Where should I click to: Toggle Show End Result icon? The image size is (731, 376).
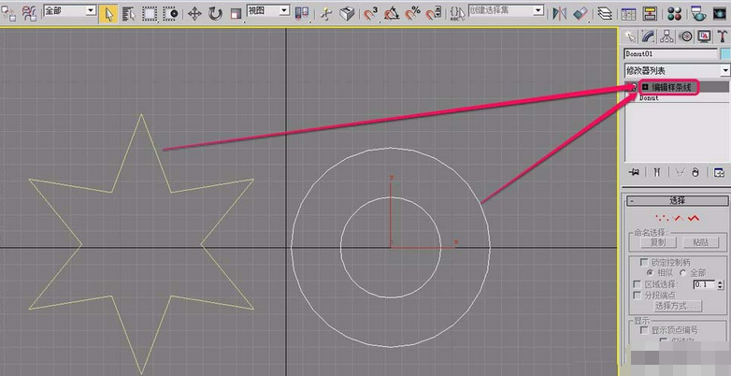click(657, 172)
